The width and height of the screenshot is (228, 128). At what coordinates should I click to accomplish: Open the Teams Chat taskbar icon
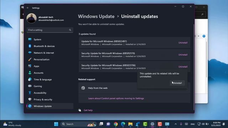point(108,124)
